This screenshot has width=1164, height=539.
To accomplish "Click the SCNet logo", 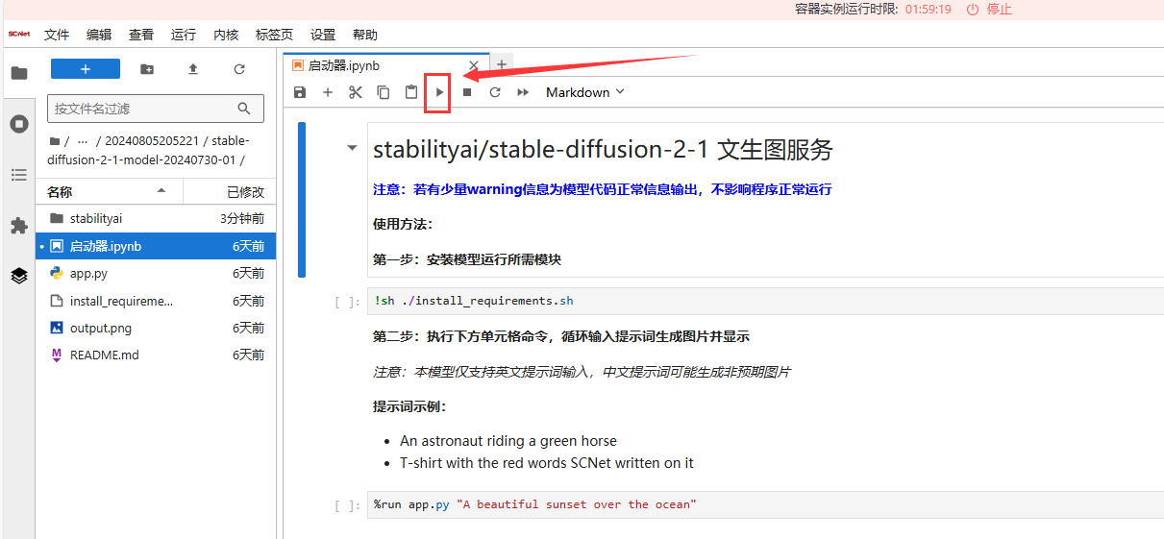I will (19, 34).
